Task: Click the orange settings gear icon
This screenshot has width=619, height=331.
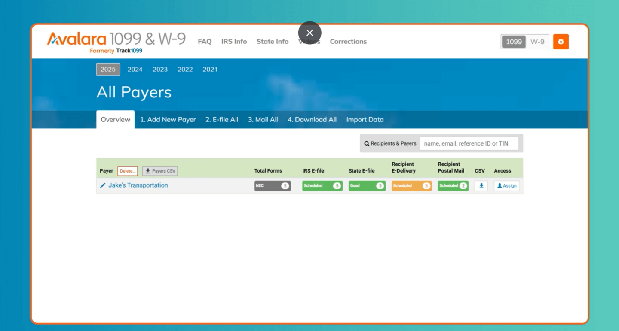Action: [x=561, y=42]
